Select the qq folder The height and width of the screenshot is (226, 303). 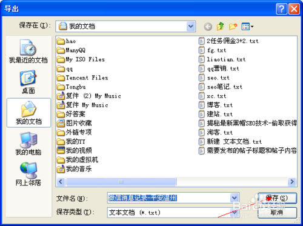point(65,68)
